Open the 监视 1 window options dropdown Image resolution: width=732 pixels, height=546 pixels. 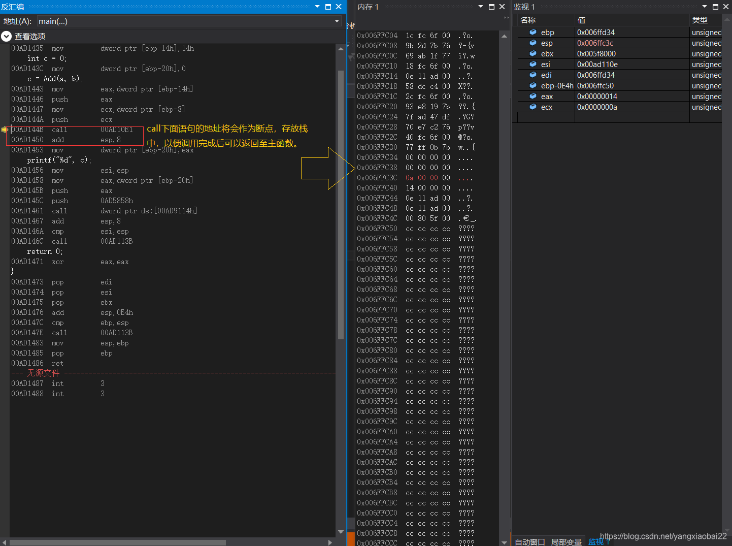(705, 7)
